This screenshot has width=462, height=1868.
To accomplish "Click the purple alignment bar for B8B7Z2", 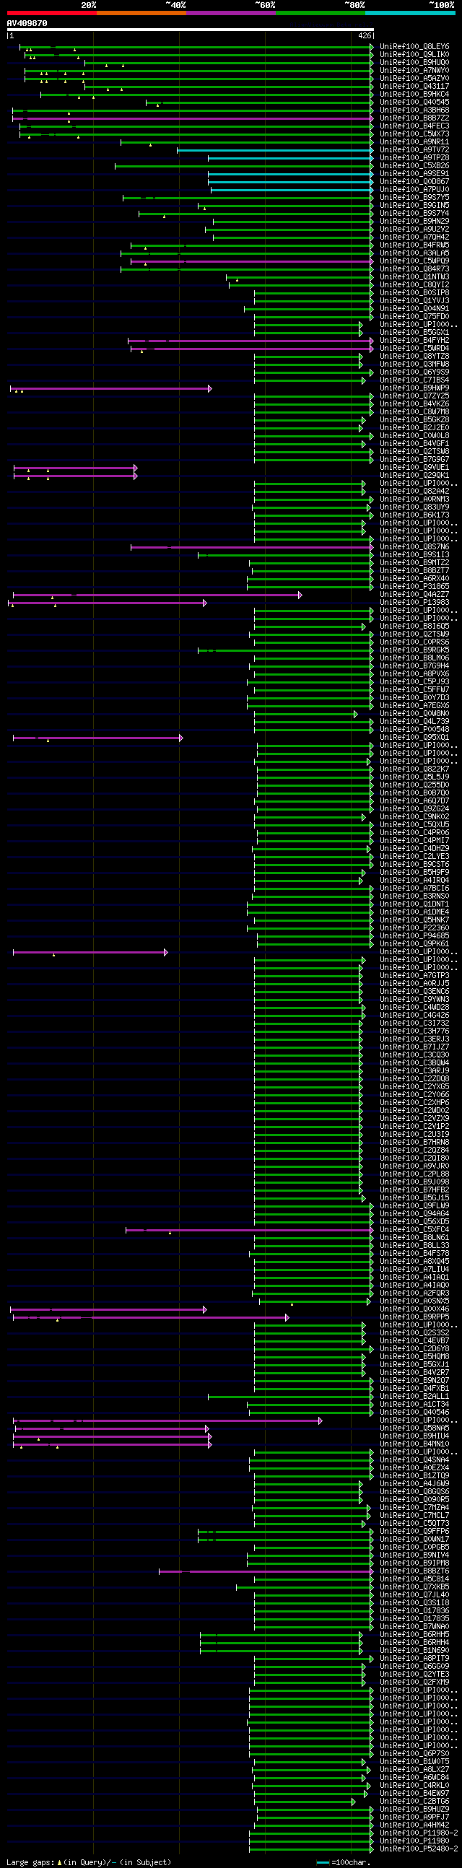I will [x=193, y=118].
